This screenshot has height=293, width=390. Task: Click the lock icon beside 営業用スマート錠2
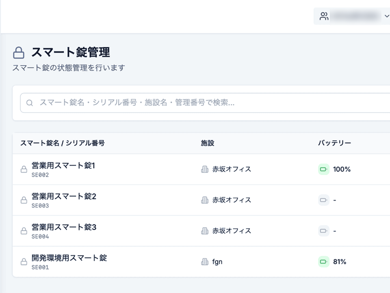pyautogui.click(x=24, y=200)
